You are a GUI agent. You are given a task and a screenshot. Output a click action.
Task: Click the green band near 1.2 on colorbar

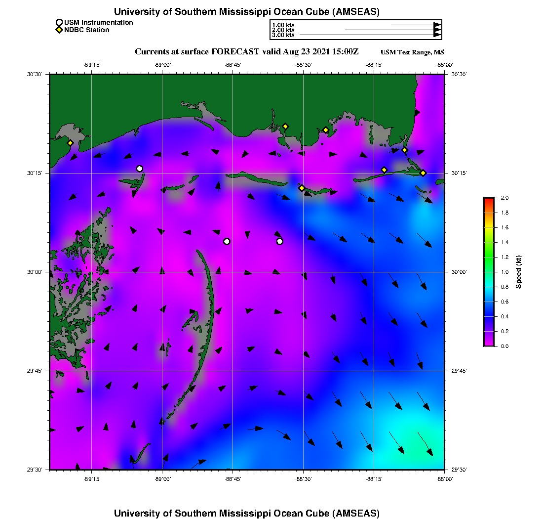(x=489, y=257)
